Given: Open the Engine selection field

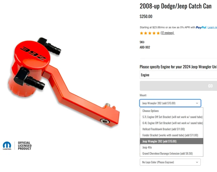Looking at the screenshot, I should 179,75.
